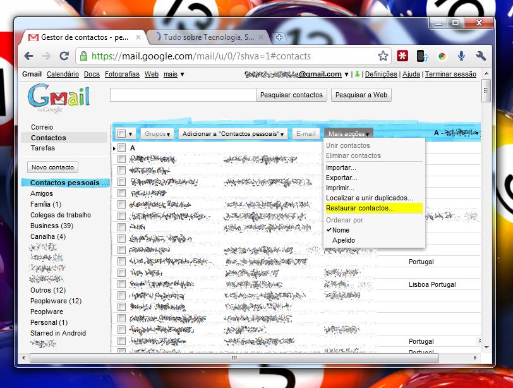
Task: Select Localizar e unir duplicados...
Action: pyautogui.click(x=370, y=198)
